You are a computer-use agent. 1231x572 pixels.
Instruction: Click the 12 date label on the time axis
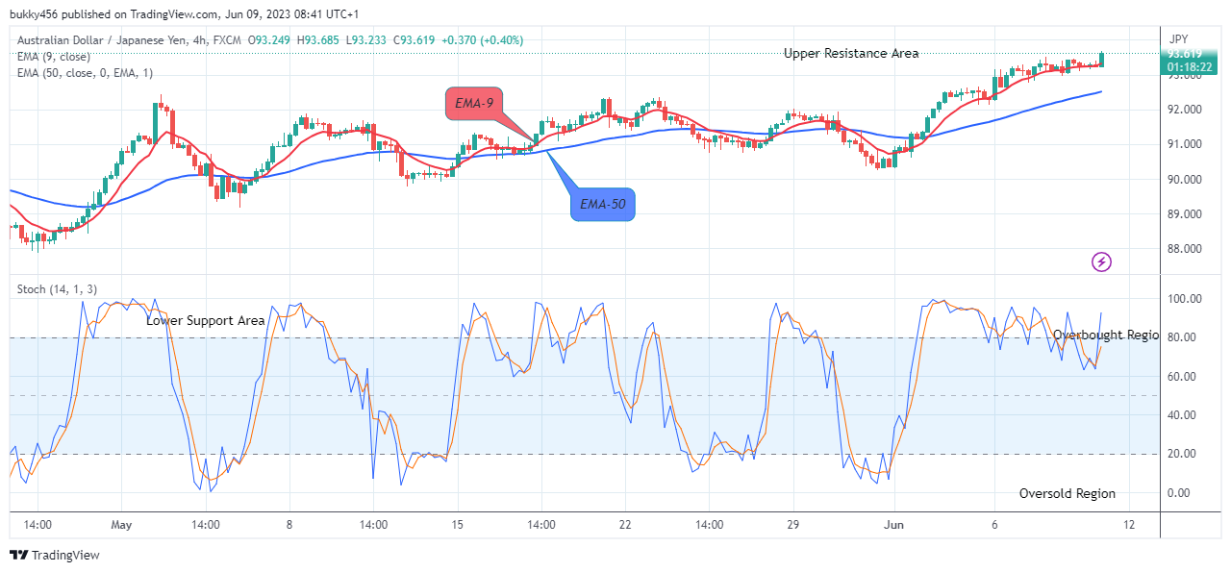click(1129, 525)
